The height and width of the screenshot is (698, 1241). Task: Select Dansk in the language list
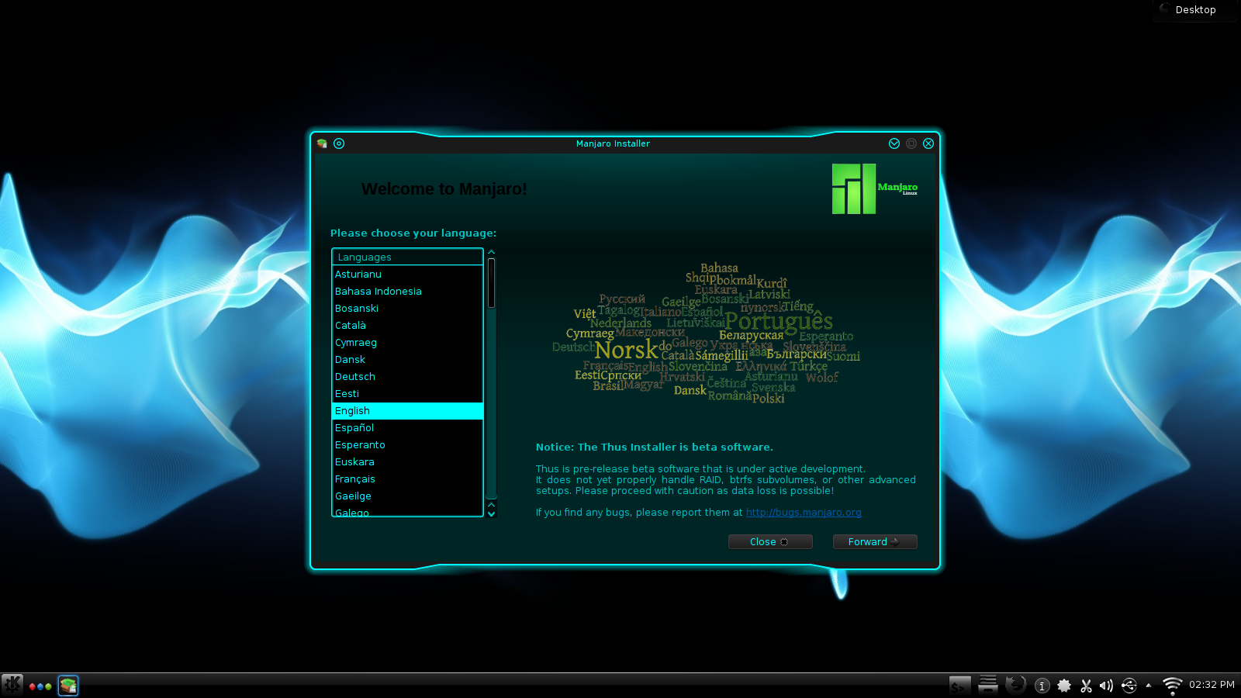407,360
